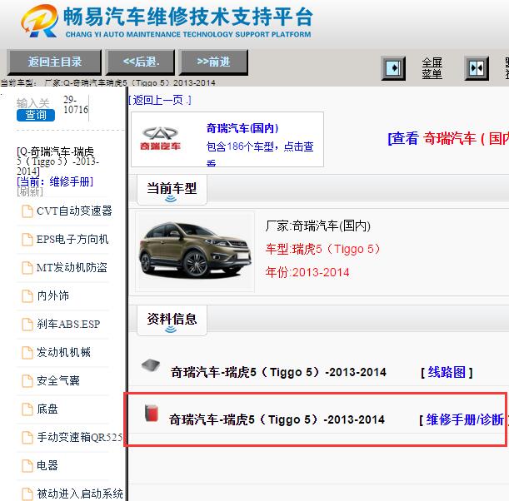Screen dimensions: 509x501
Task: Click the Chery brand logo image
Action: (x=160, y=138)
